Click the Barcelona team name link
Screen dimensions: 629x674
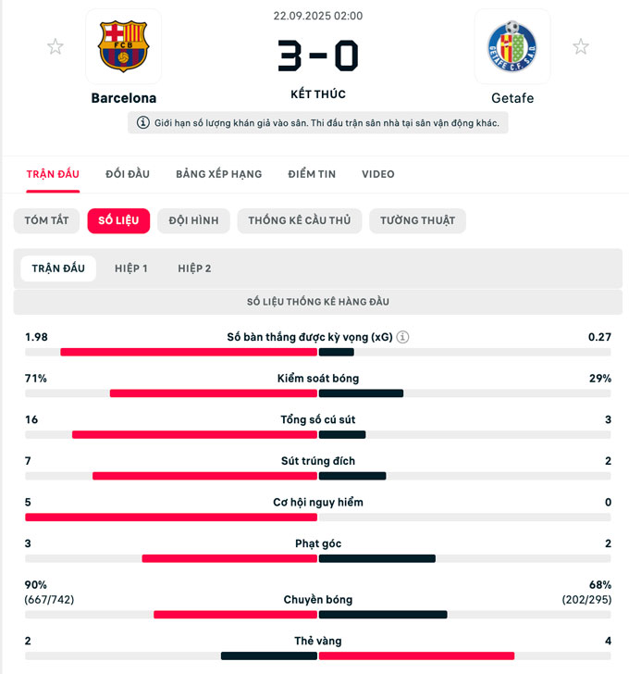[x=123, y=98]
